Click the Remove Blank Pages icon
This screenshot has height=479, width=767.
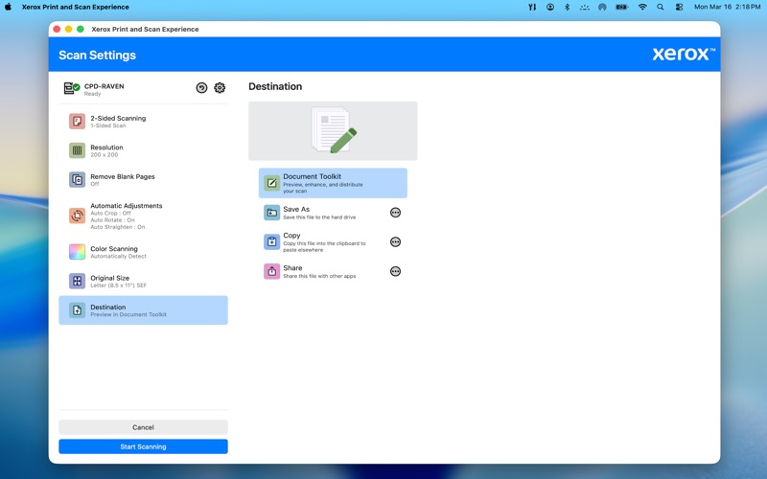pyautogui.click(x=78, y=180)
